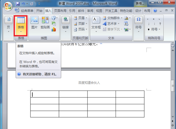The height and width of the screenshot is (129, 176).
Task: Open the 链接 (Links) dropdown
Action: [x=65, y=24]
